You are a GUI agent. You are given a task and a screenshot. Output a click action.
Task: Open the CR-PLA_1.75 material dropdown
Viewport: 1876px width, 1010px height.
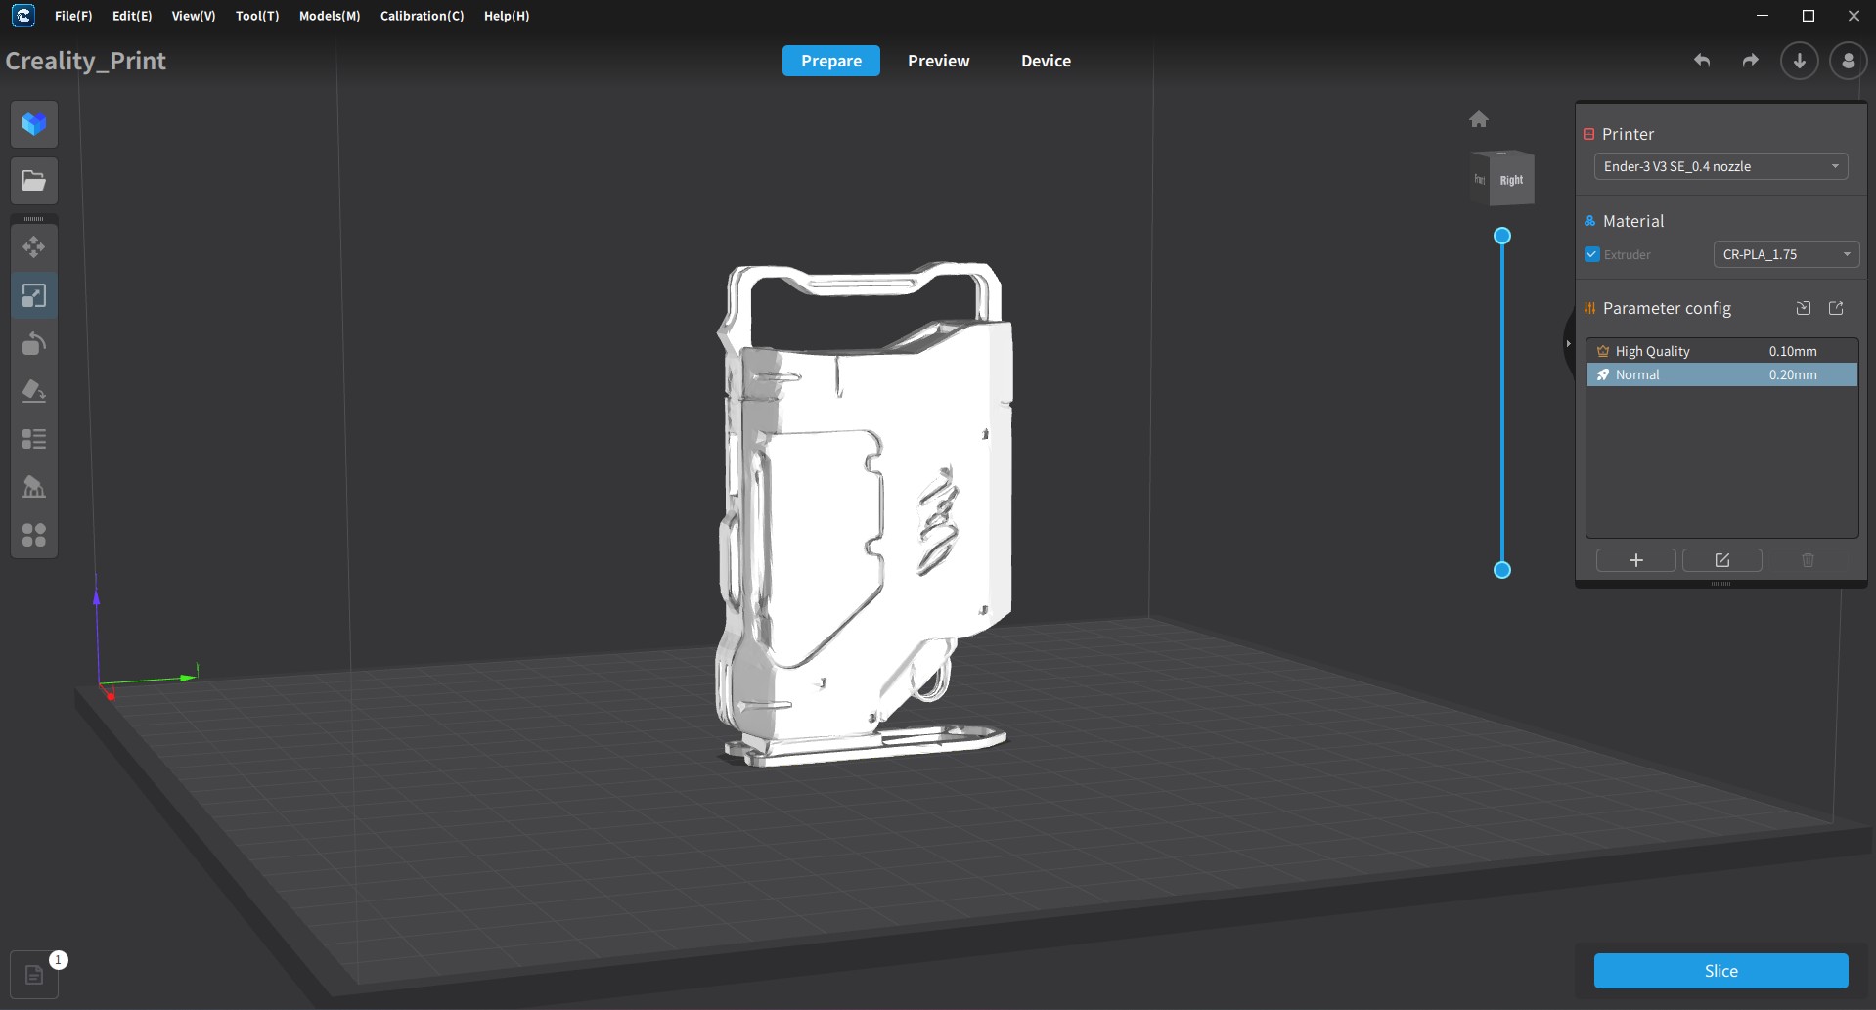click(1786, 254)
